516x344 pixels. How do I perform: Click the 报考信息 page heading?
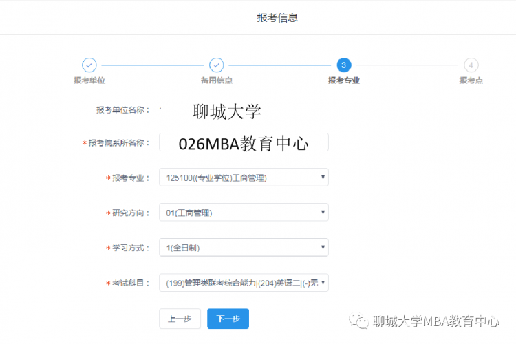[277, 18]
